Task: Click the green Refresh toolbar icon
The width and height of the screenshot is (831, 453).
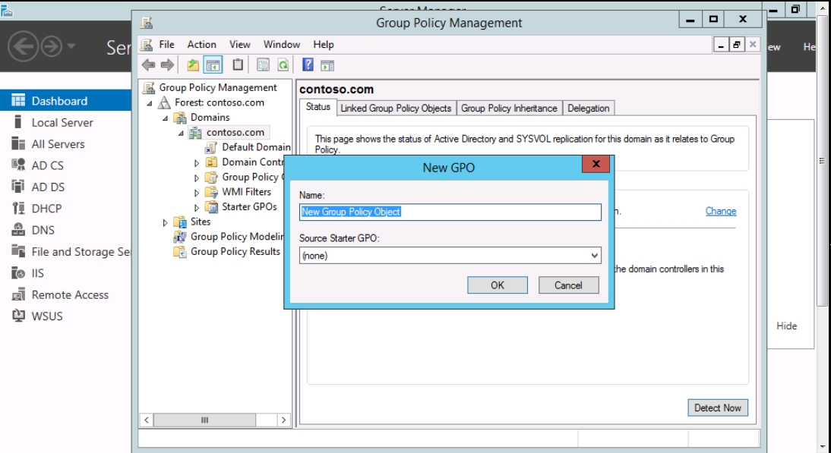Action: pos(283,65)
